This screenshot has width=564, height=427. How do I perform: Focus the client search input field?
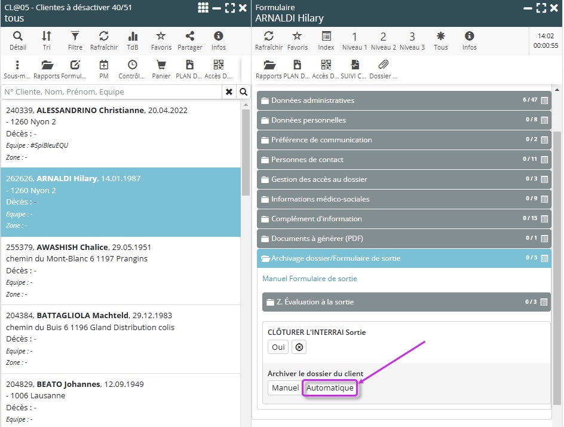coord(112,91)
